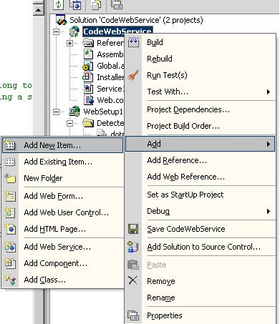Click the floppy disk Save icon
The height and width of the screenshot is (324, 280).
click(133, 229)
